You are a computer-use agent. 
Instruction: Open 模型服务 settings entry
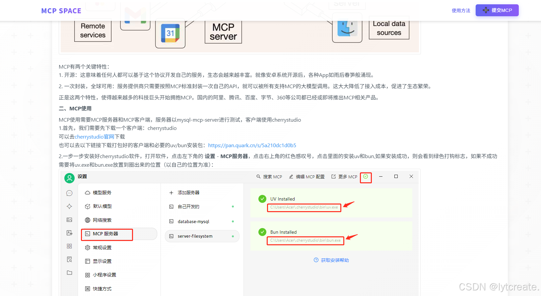click(119, 193)
